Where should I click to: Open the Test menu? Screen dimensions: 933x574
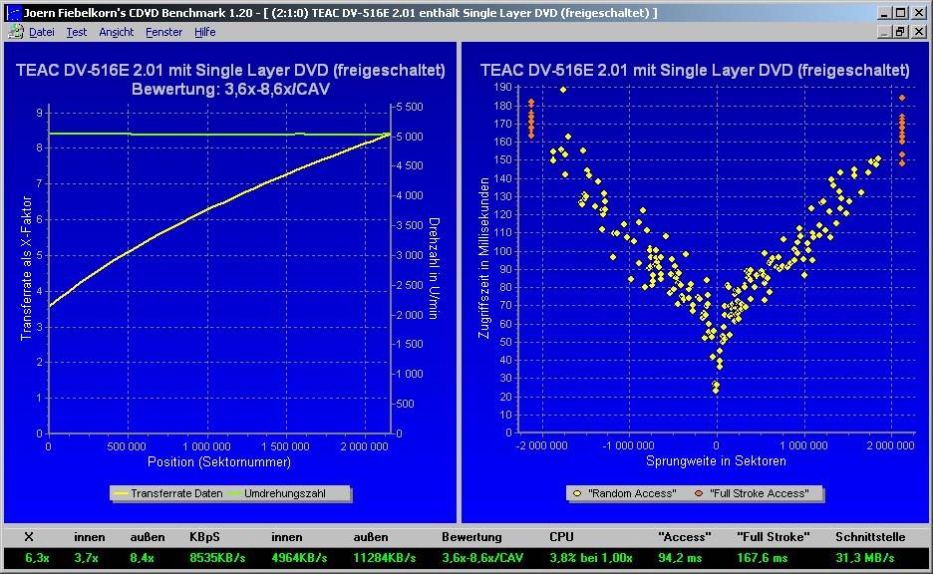(76, 32)
